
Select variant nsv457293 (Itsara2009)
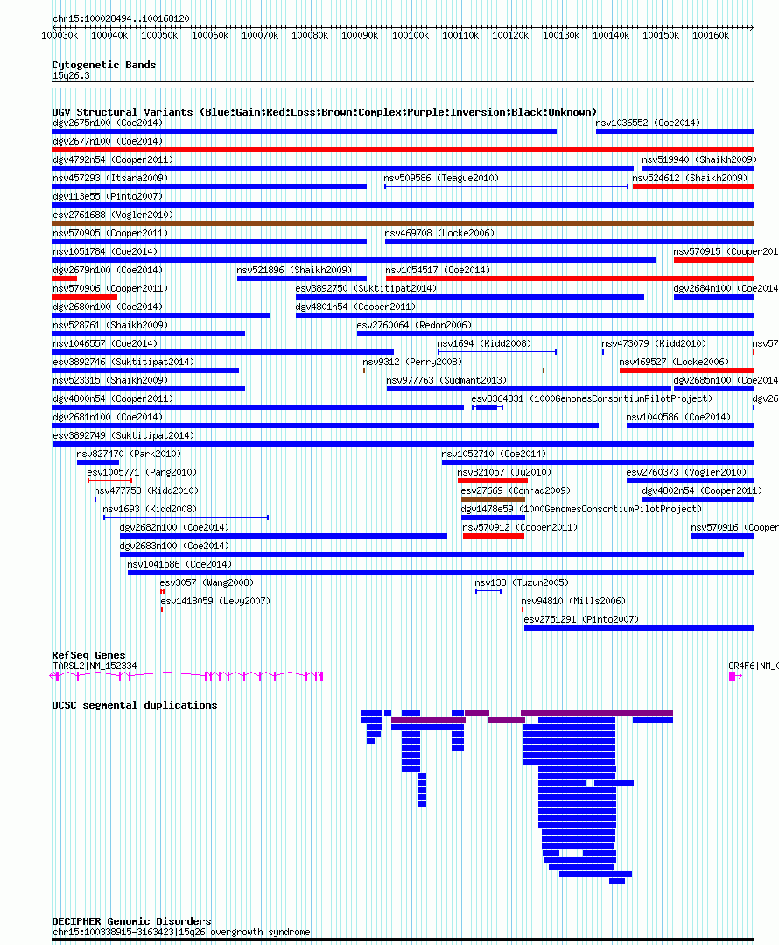(110, 179)
